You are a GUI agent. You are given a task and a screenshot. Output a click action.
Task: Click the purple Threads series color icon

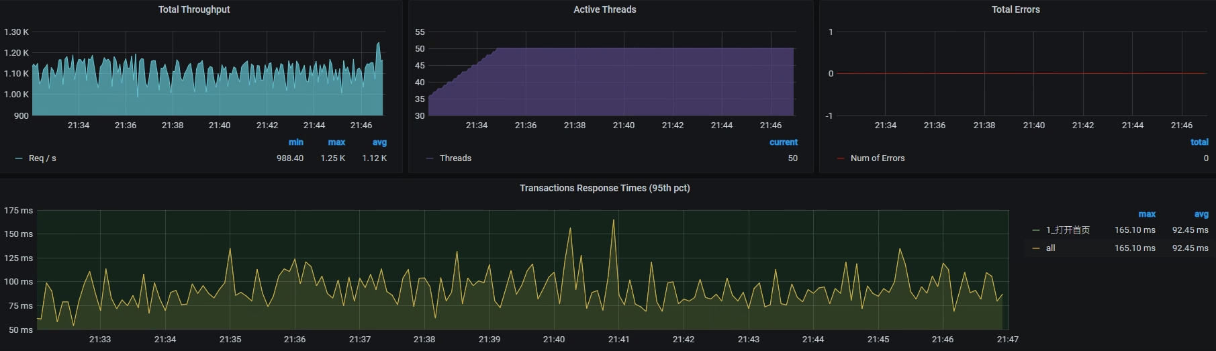(430, 158)
